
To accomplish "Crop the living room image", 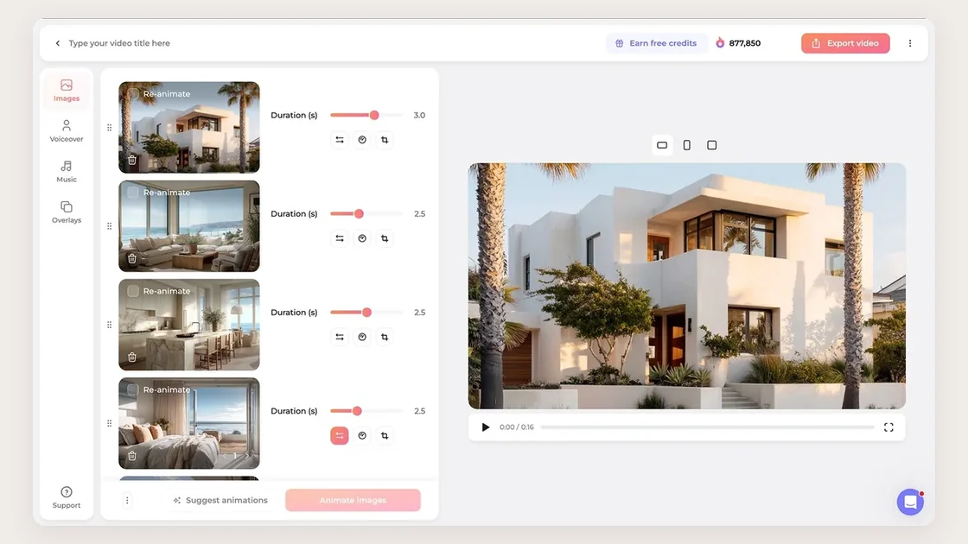I will (x=385, y=238).
